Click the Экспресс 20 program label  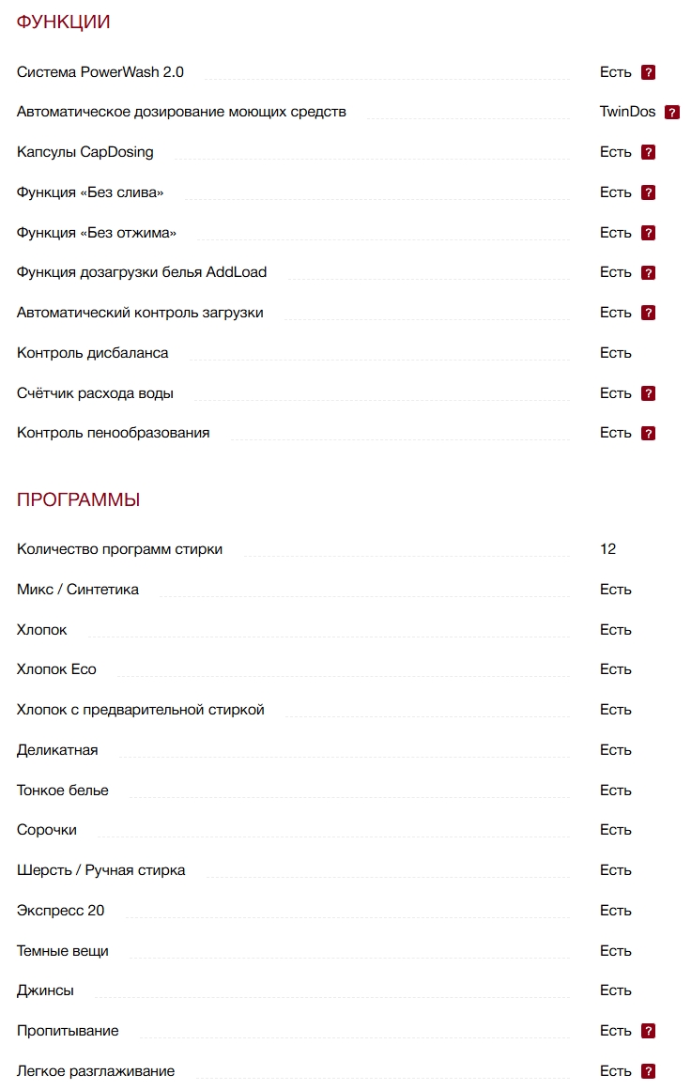tap(61, 911)
